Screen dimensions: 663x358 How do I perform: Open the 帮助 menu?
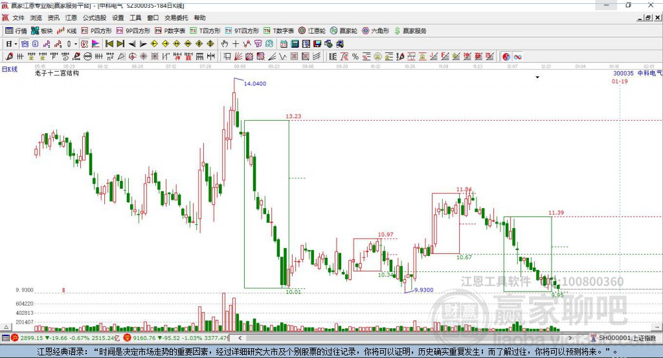(199, 17)
